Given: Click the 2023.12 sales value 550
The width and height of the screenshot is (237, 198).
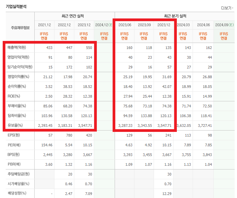Looking at the screenshot, I should point(89,48).
